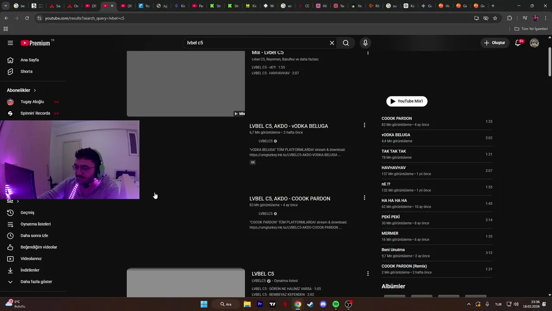Show hidden system tray icons chevron

(469, 304)
